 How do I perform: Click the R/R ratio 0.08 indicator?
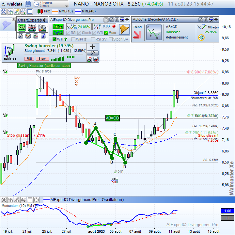(104, 27)
